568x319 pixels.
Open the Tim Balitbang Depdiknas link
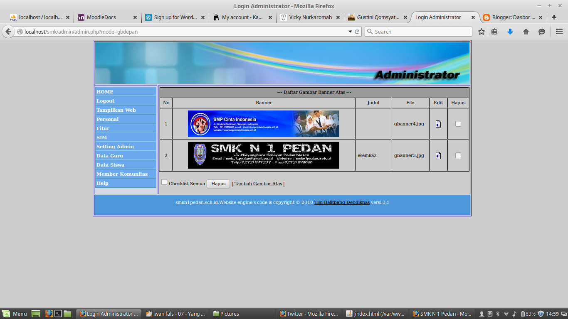[342, 202]
